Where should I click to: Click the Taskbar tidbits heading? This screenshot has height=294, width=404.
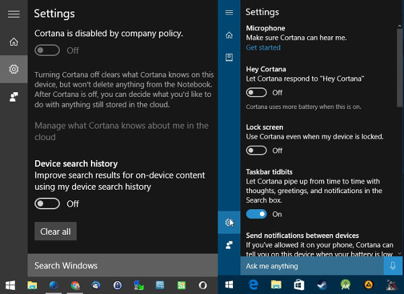point(269,172)
